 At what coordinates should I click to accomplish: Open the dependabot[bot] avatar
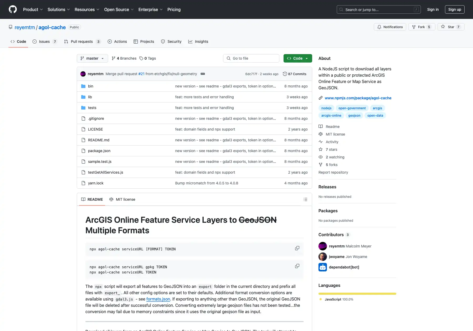click(x=322, y=267)
